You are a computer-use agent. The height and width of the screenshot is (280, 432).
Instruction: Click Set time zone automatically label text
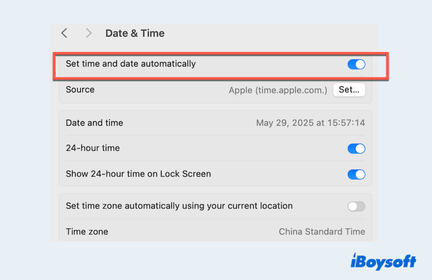pyautogui.click(x=179, y=206)
